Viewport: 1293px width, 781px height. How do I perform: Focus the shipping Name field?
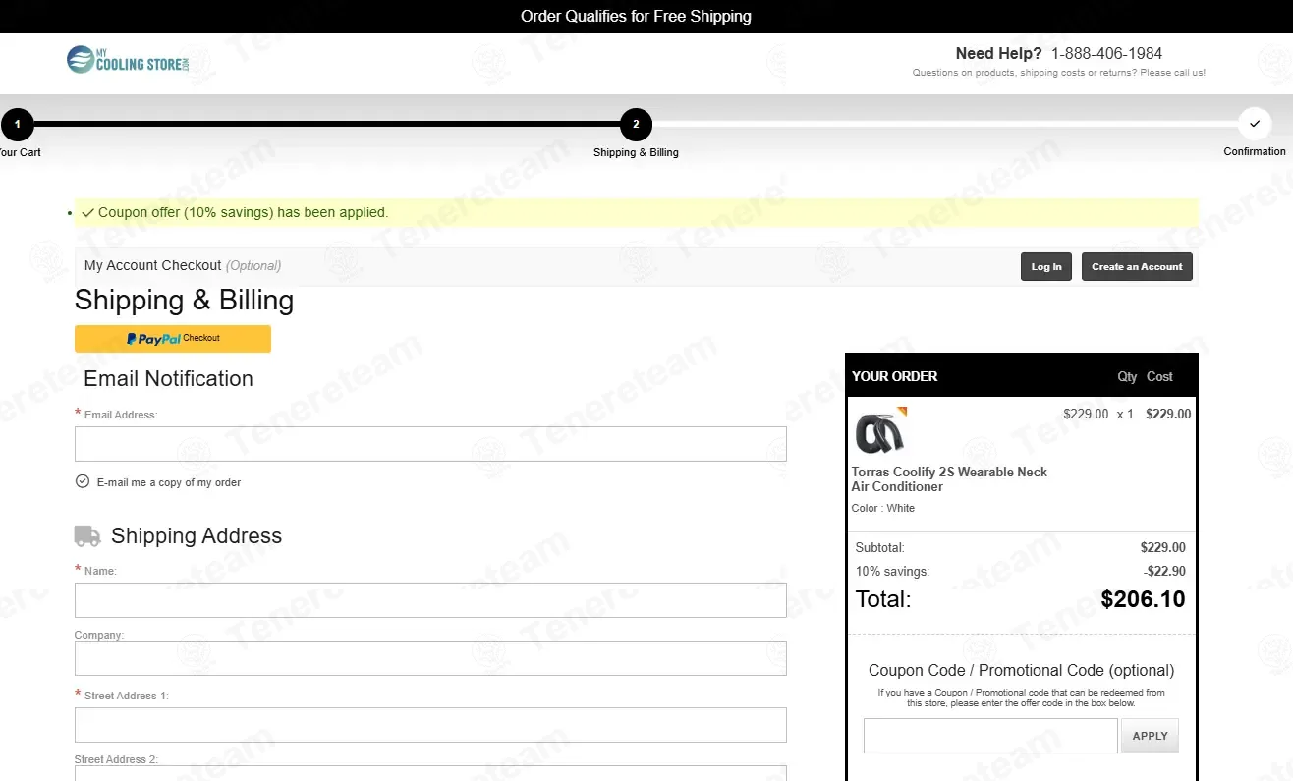tap(430, 600)
